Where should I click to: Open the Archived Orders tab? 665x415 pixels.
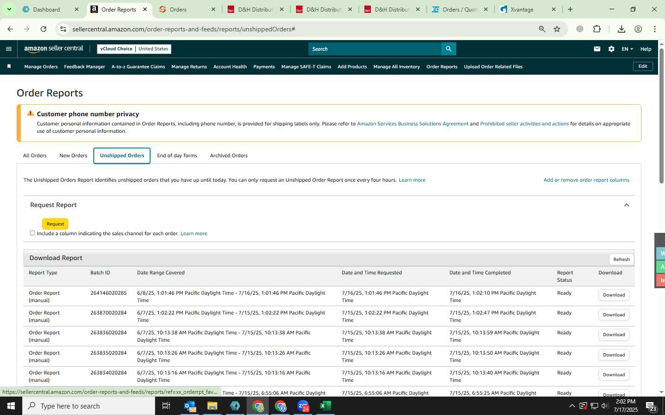[229, 156]
